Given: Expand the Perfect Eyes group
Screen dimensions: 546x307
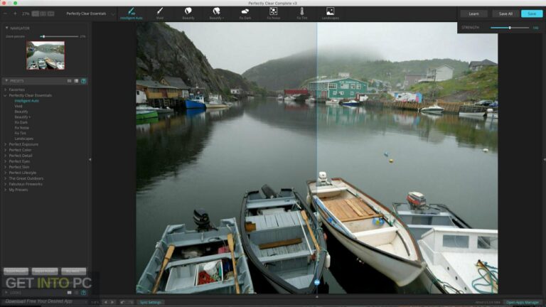Looking at the screenshot, I should [6, 161].
